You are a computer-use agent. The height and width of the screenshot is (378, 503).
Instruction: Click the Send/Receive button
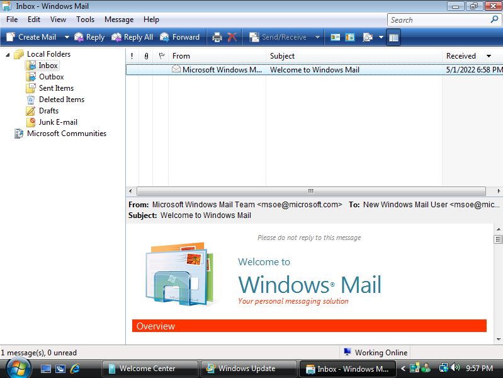pyautogui.click(x=278, y=37)
